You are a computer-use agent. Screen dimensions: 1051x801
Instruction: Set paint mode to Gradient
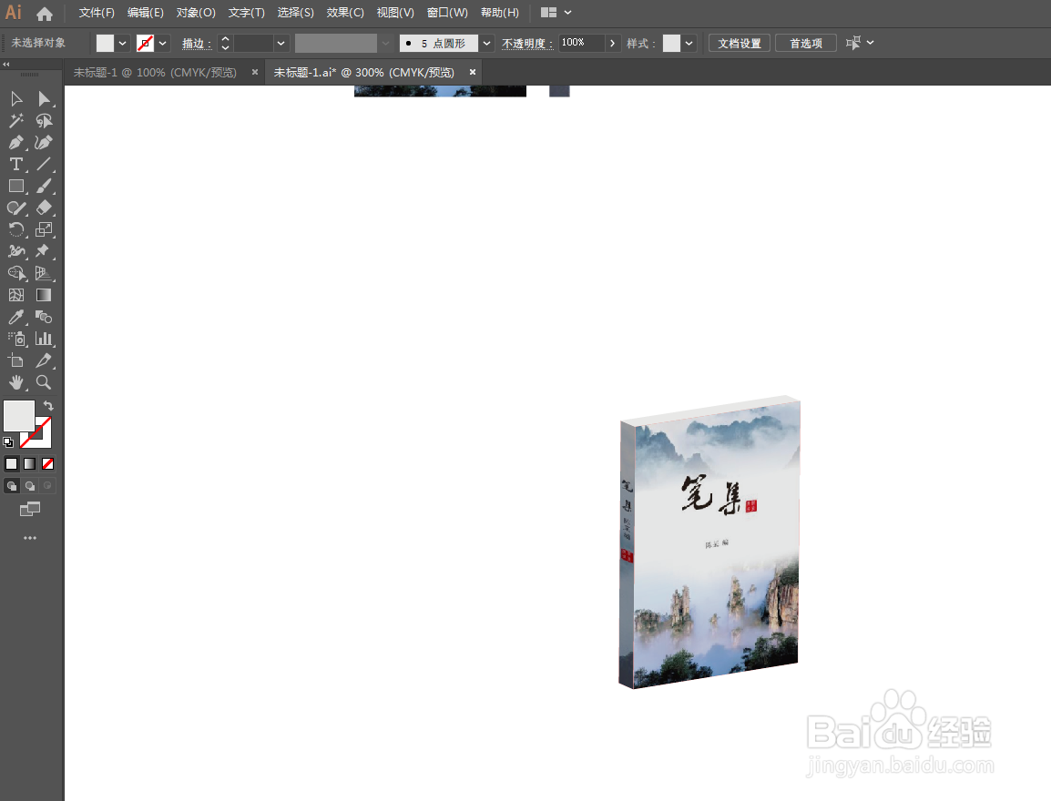point(29,463)
